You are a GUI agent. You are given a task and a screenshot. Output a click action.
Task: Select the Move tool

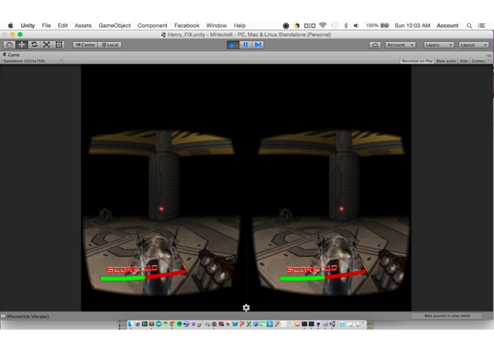[x=21, y=45]
